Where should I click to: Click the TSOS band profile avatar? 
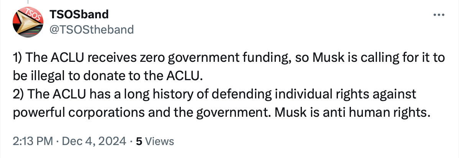pos(29,23)
